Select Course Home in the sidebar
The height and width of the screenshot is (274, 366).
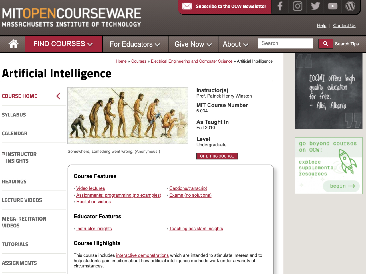[19, 96]
